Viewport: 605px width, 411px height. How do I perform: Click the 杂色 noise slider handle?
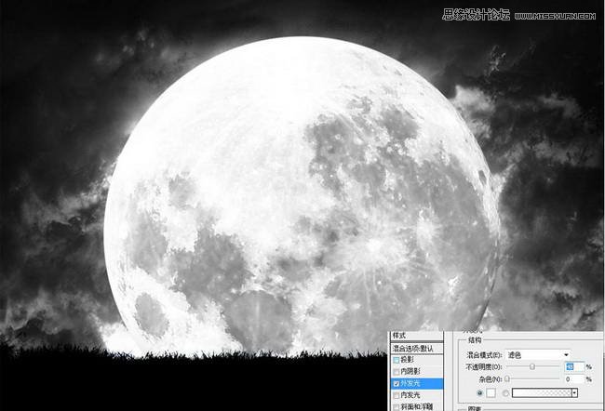pyautogui.click(x=507, y=379)
